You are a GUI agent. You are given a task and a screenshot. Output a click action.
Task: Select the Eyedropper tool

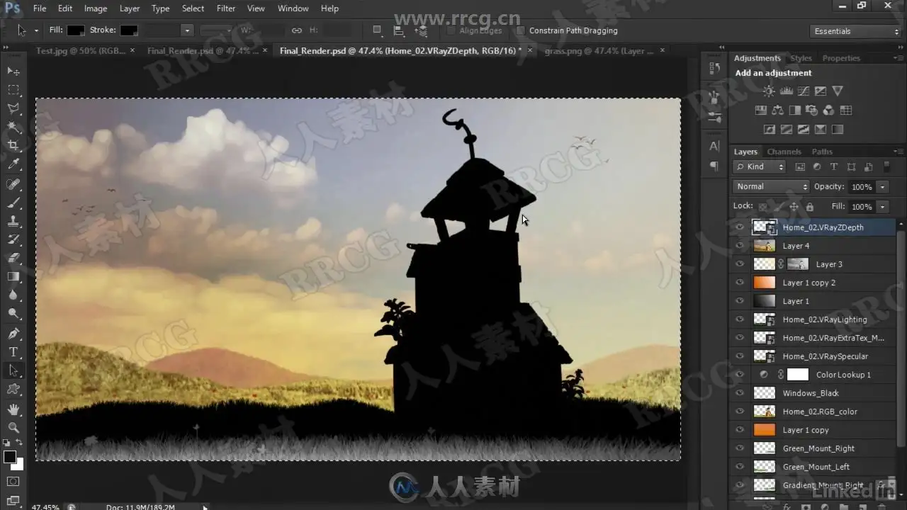pos(13,164)
